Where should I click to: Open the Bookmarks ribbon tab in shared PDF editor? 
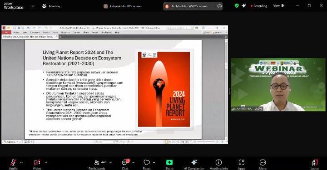click(x=107, y=33)
